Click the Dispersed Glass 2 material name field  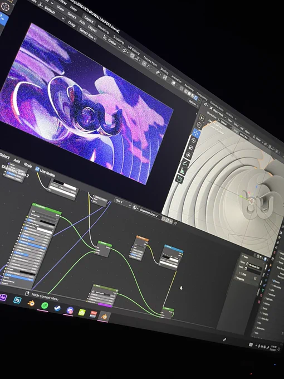pyautogui.click(x=149, y=213)
